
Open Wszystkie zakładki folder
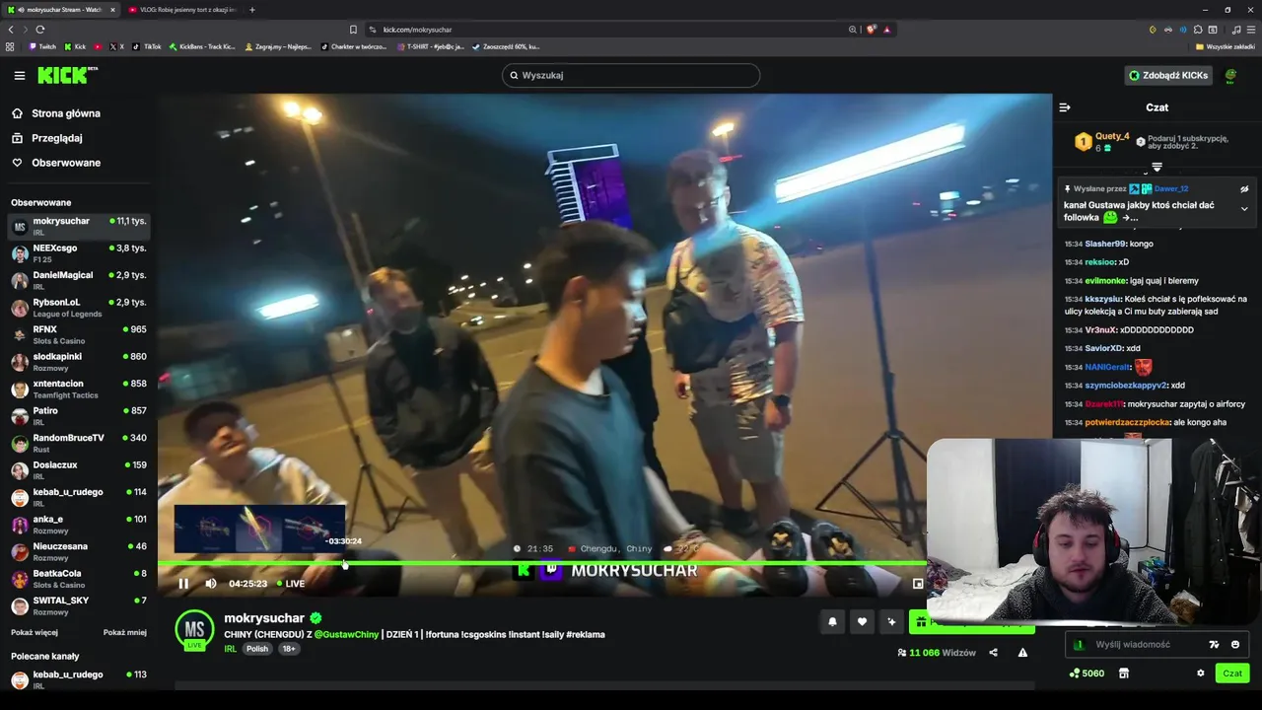point(1226,46)
